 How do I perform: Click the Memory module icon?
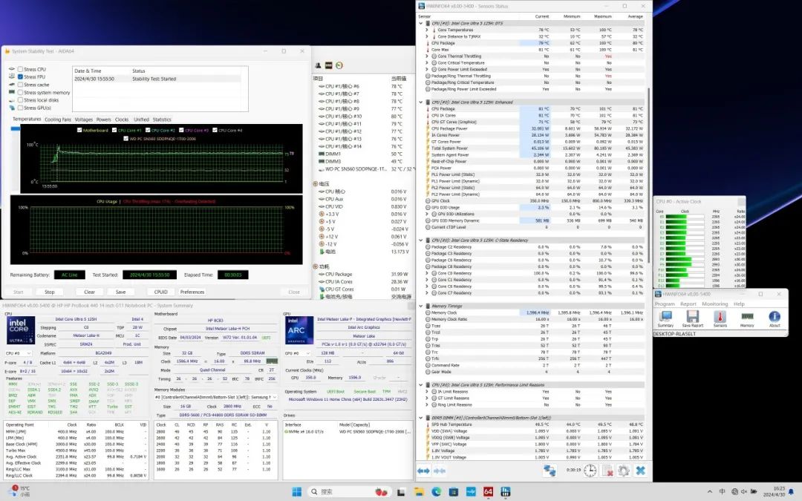point(747,318)
